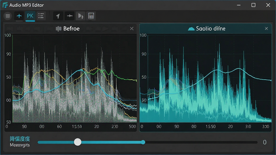Minimize the Audio MP3 Editor window

(239, 5)
